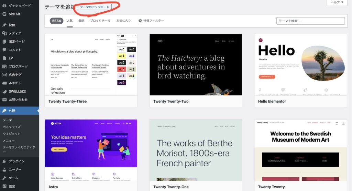The width and height of the screenshot is (352, 191).
Task: Select Twenty Twenty-One theme thumbnail
Action: [196, 150]
